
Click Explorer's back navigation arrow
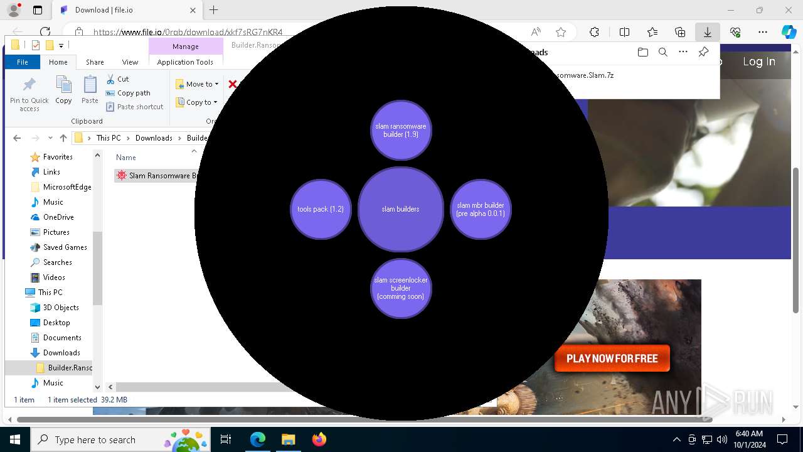[x=17, y=138]
